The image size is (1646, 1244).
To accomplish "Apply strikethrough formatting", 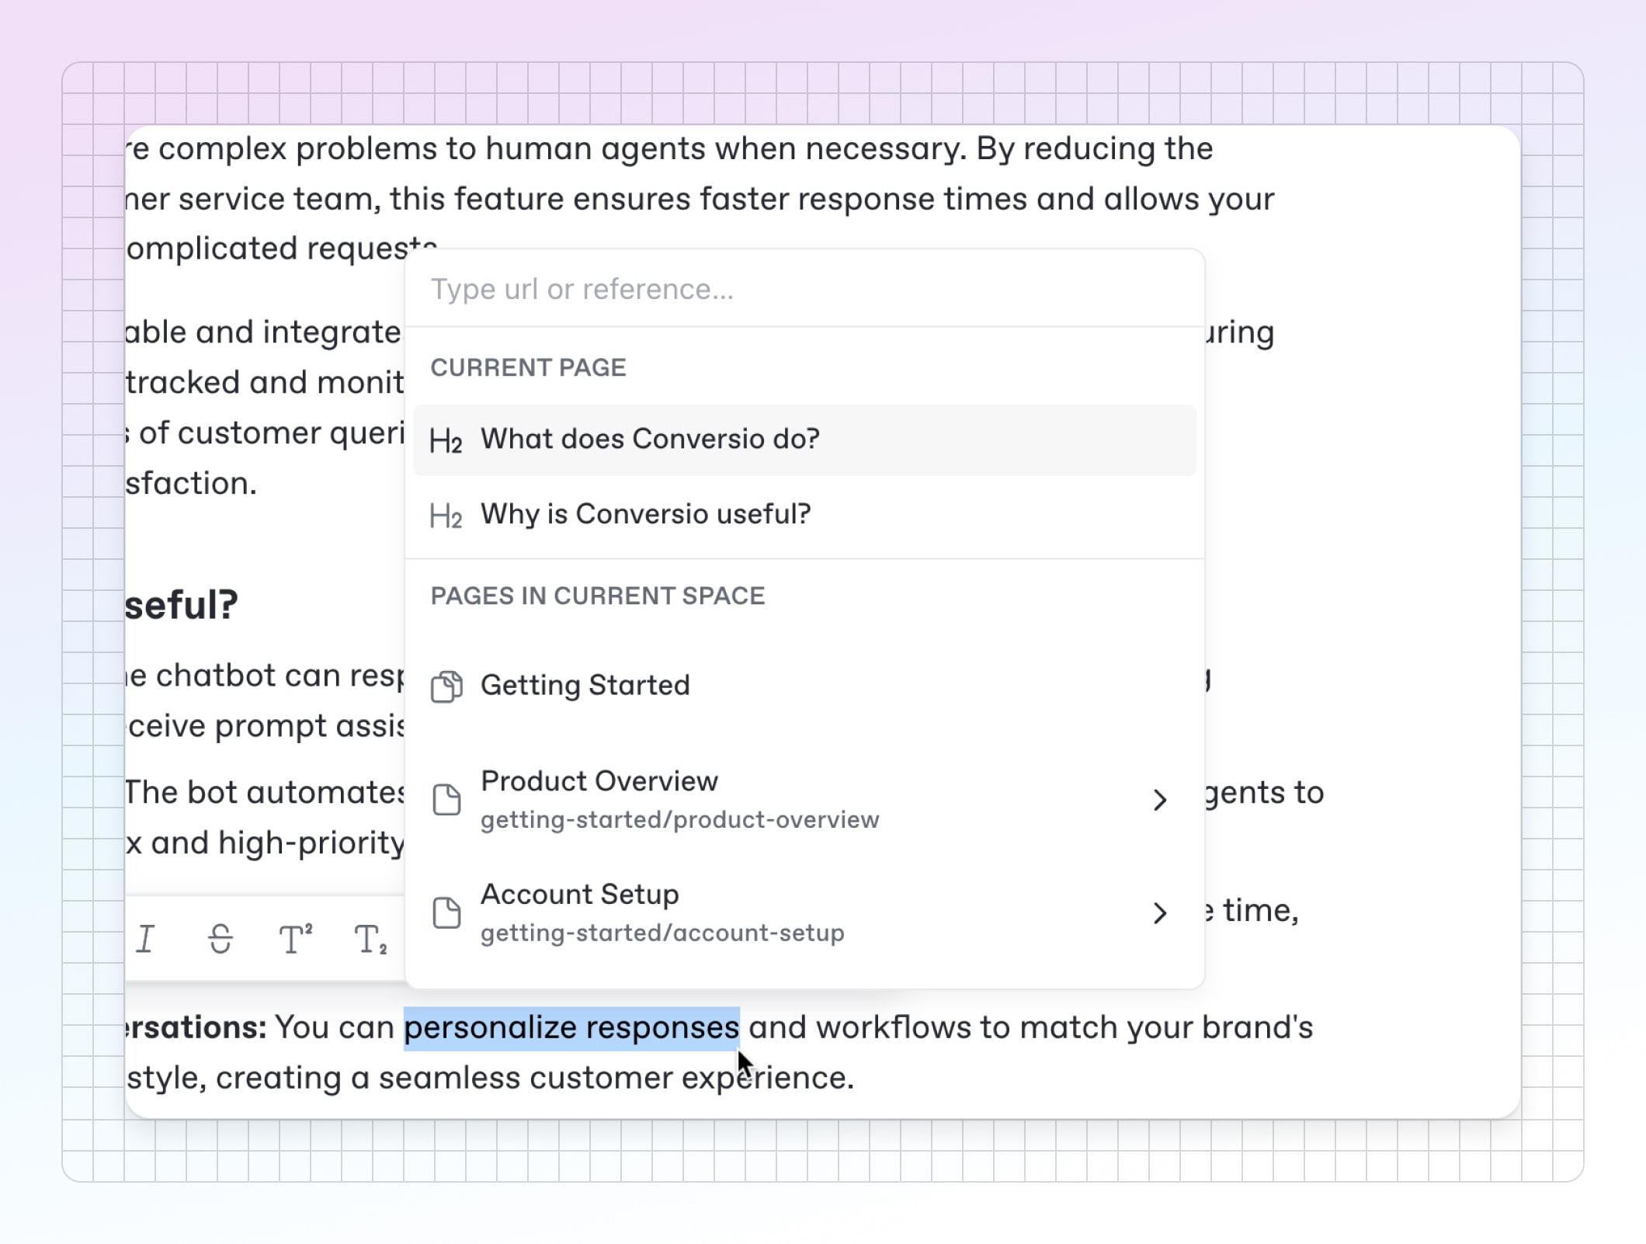I will point(221,939).
